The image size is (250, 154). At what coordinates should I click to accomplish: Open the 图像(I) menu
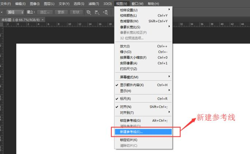tap(35, 4)
